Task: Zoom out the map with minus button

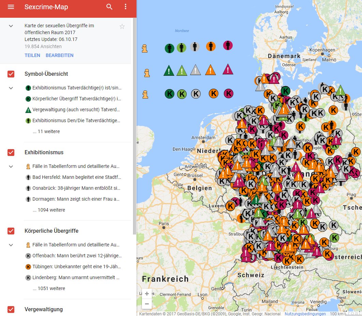Action: point(147,304)
